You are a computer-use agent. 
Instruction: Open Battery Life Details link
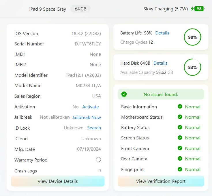(162, 33)
